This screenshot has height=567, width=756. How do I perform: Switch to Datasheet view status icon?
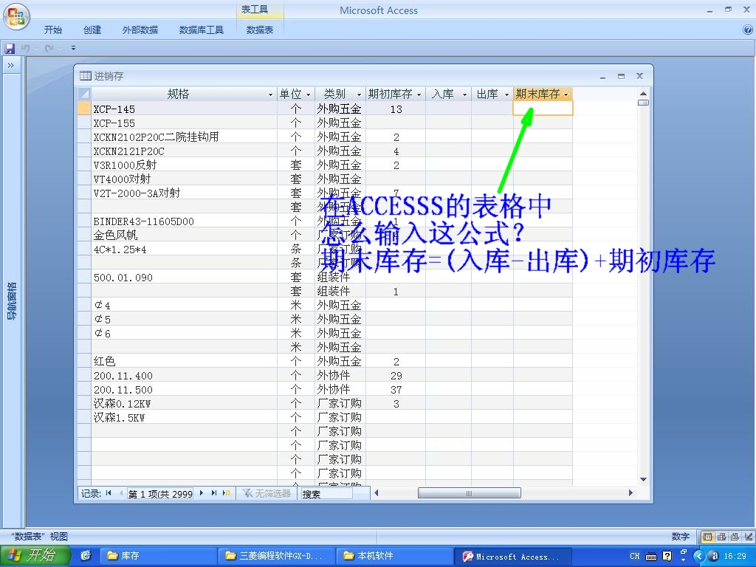708,537
